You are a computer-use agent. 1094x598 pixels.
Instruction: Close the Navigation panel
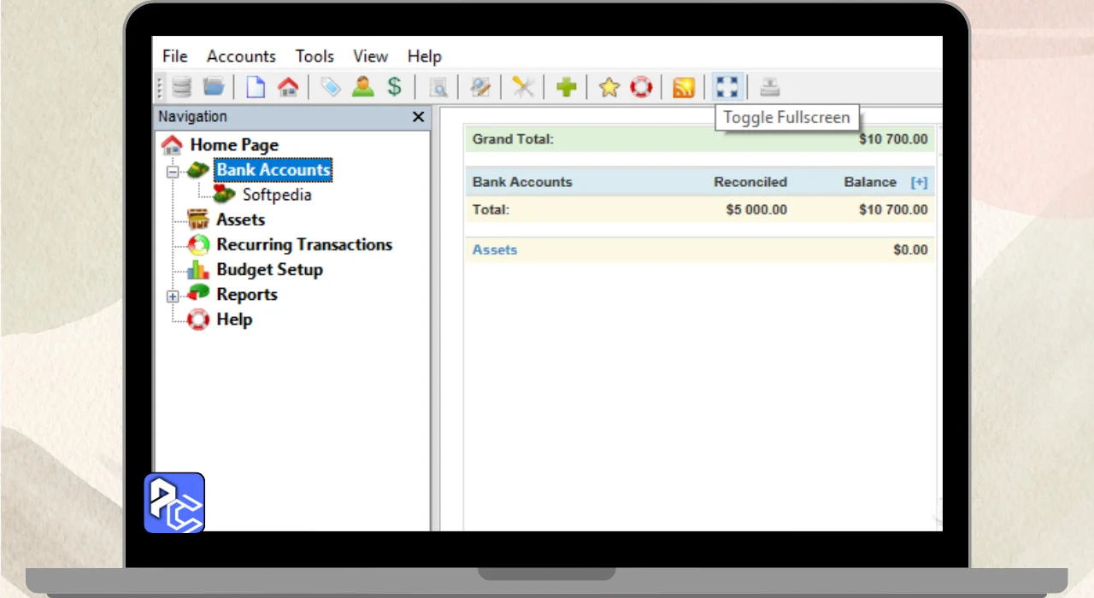pos(418,117)
